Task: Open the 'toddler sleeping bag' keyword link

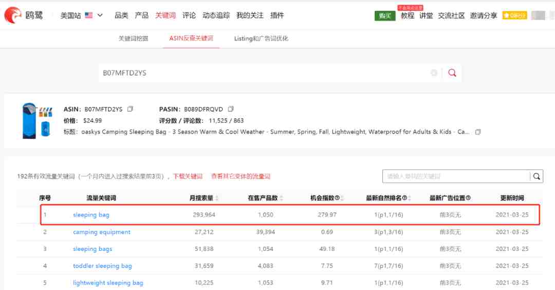Action: 102,265
